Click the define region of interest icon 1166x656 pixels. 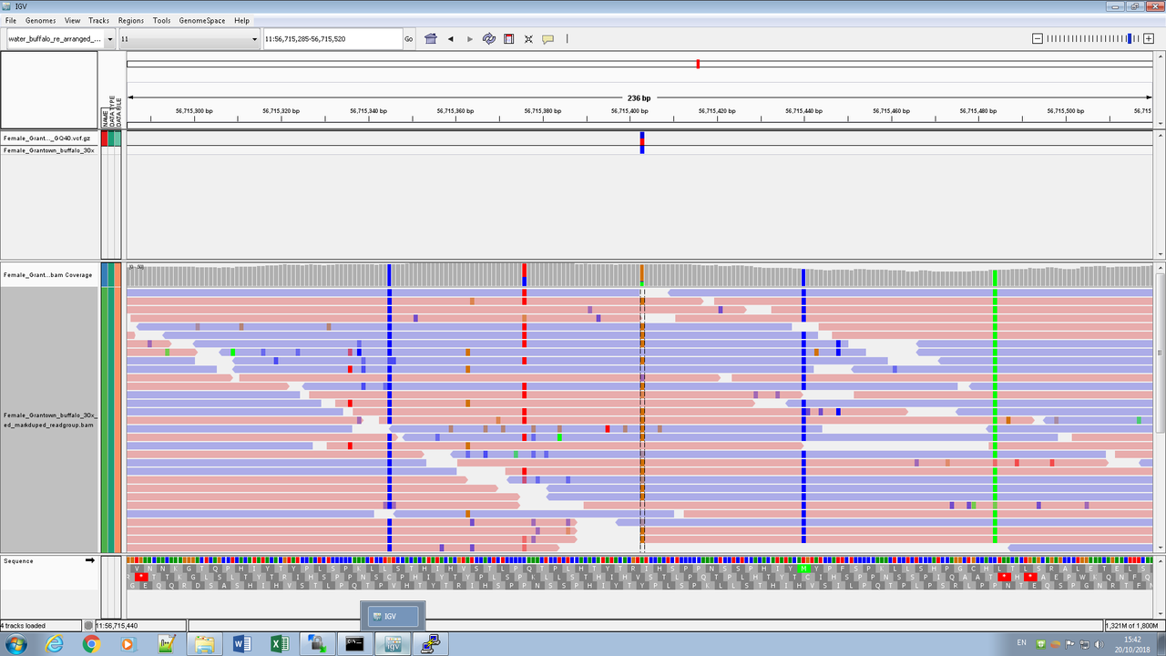point(509,39)
